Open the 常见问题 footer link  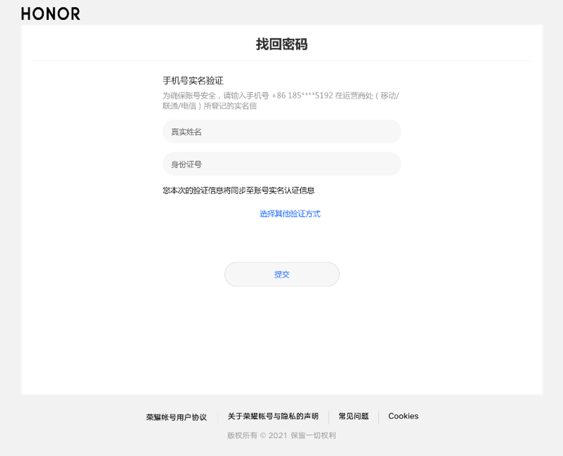coord(354,416)
